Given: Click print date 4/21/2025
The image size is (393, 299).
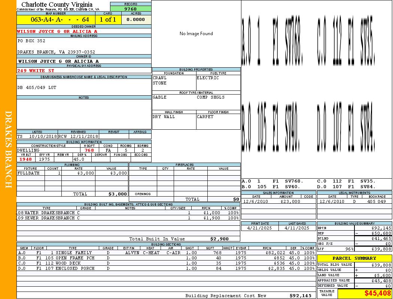Looking at the screenshot, I should [x=259, y=228].
